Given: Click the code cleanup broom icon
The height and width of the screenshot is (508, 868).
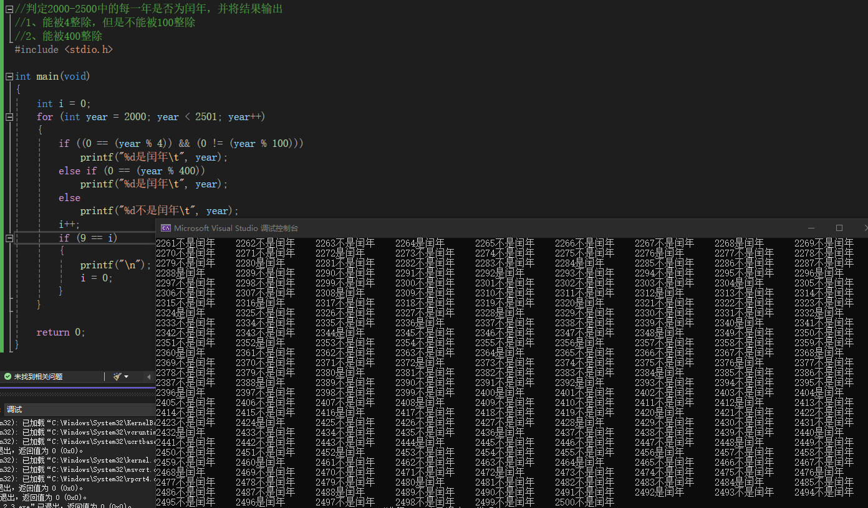Looking at the screenshot, I should (x=117, y=377).
